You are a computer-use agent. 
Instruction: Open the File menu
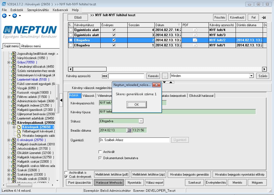tap(4, 10)
